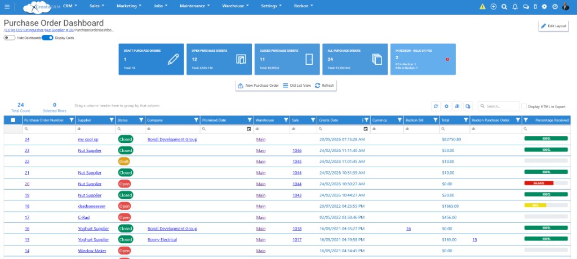Open the hamburger sidebar menu

tap(7, 7)
